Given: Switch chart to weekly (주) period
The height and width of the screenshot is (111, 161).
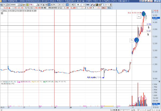Looking at the screenshot, I should [41, 5].
